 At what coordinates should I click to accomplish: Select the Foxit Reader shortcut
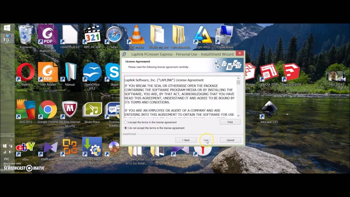pyautogui.click(x=48, y=72)
